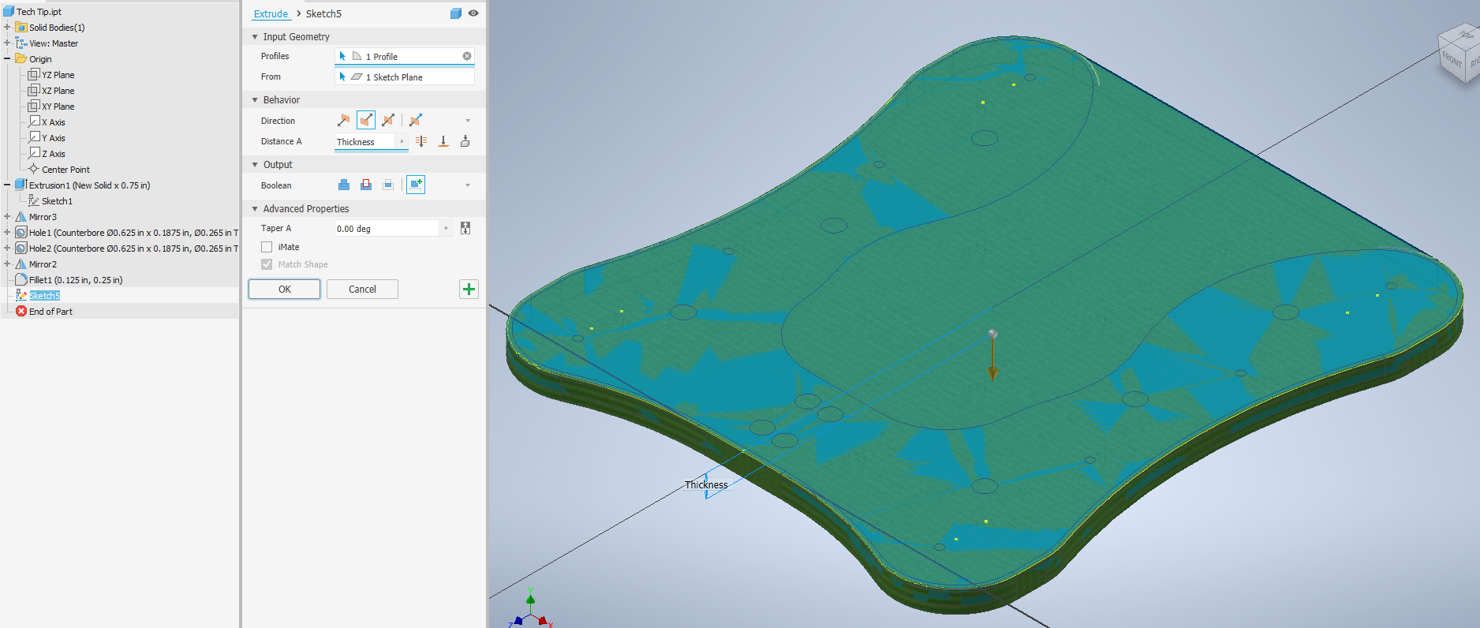Choose the New Solid output icon
The height and width of the screenshot is (628, 1480).
[416, 185]
